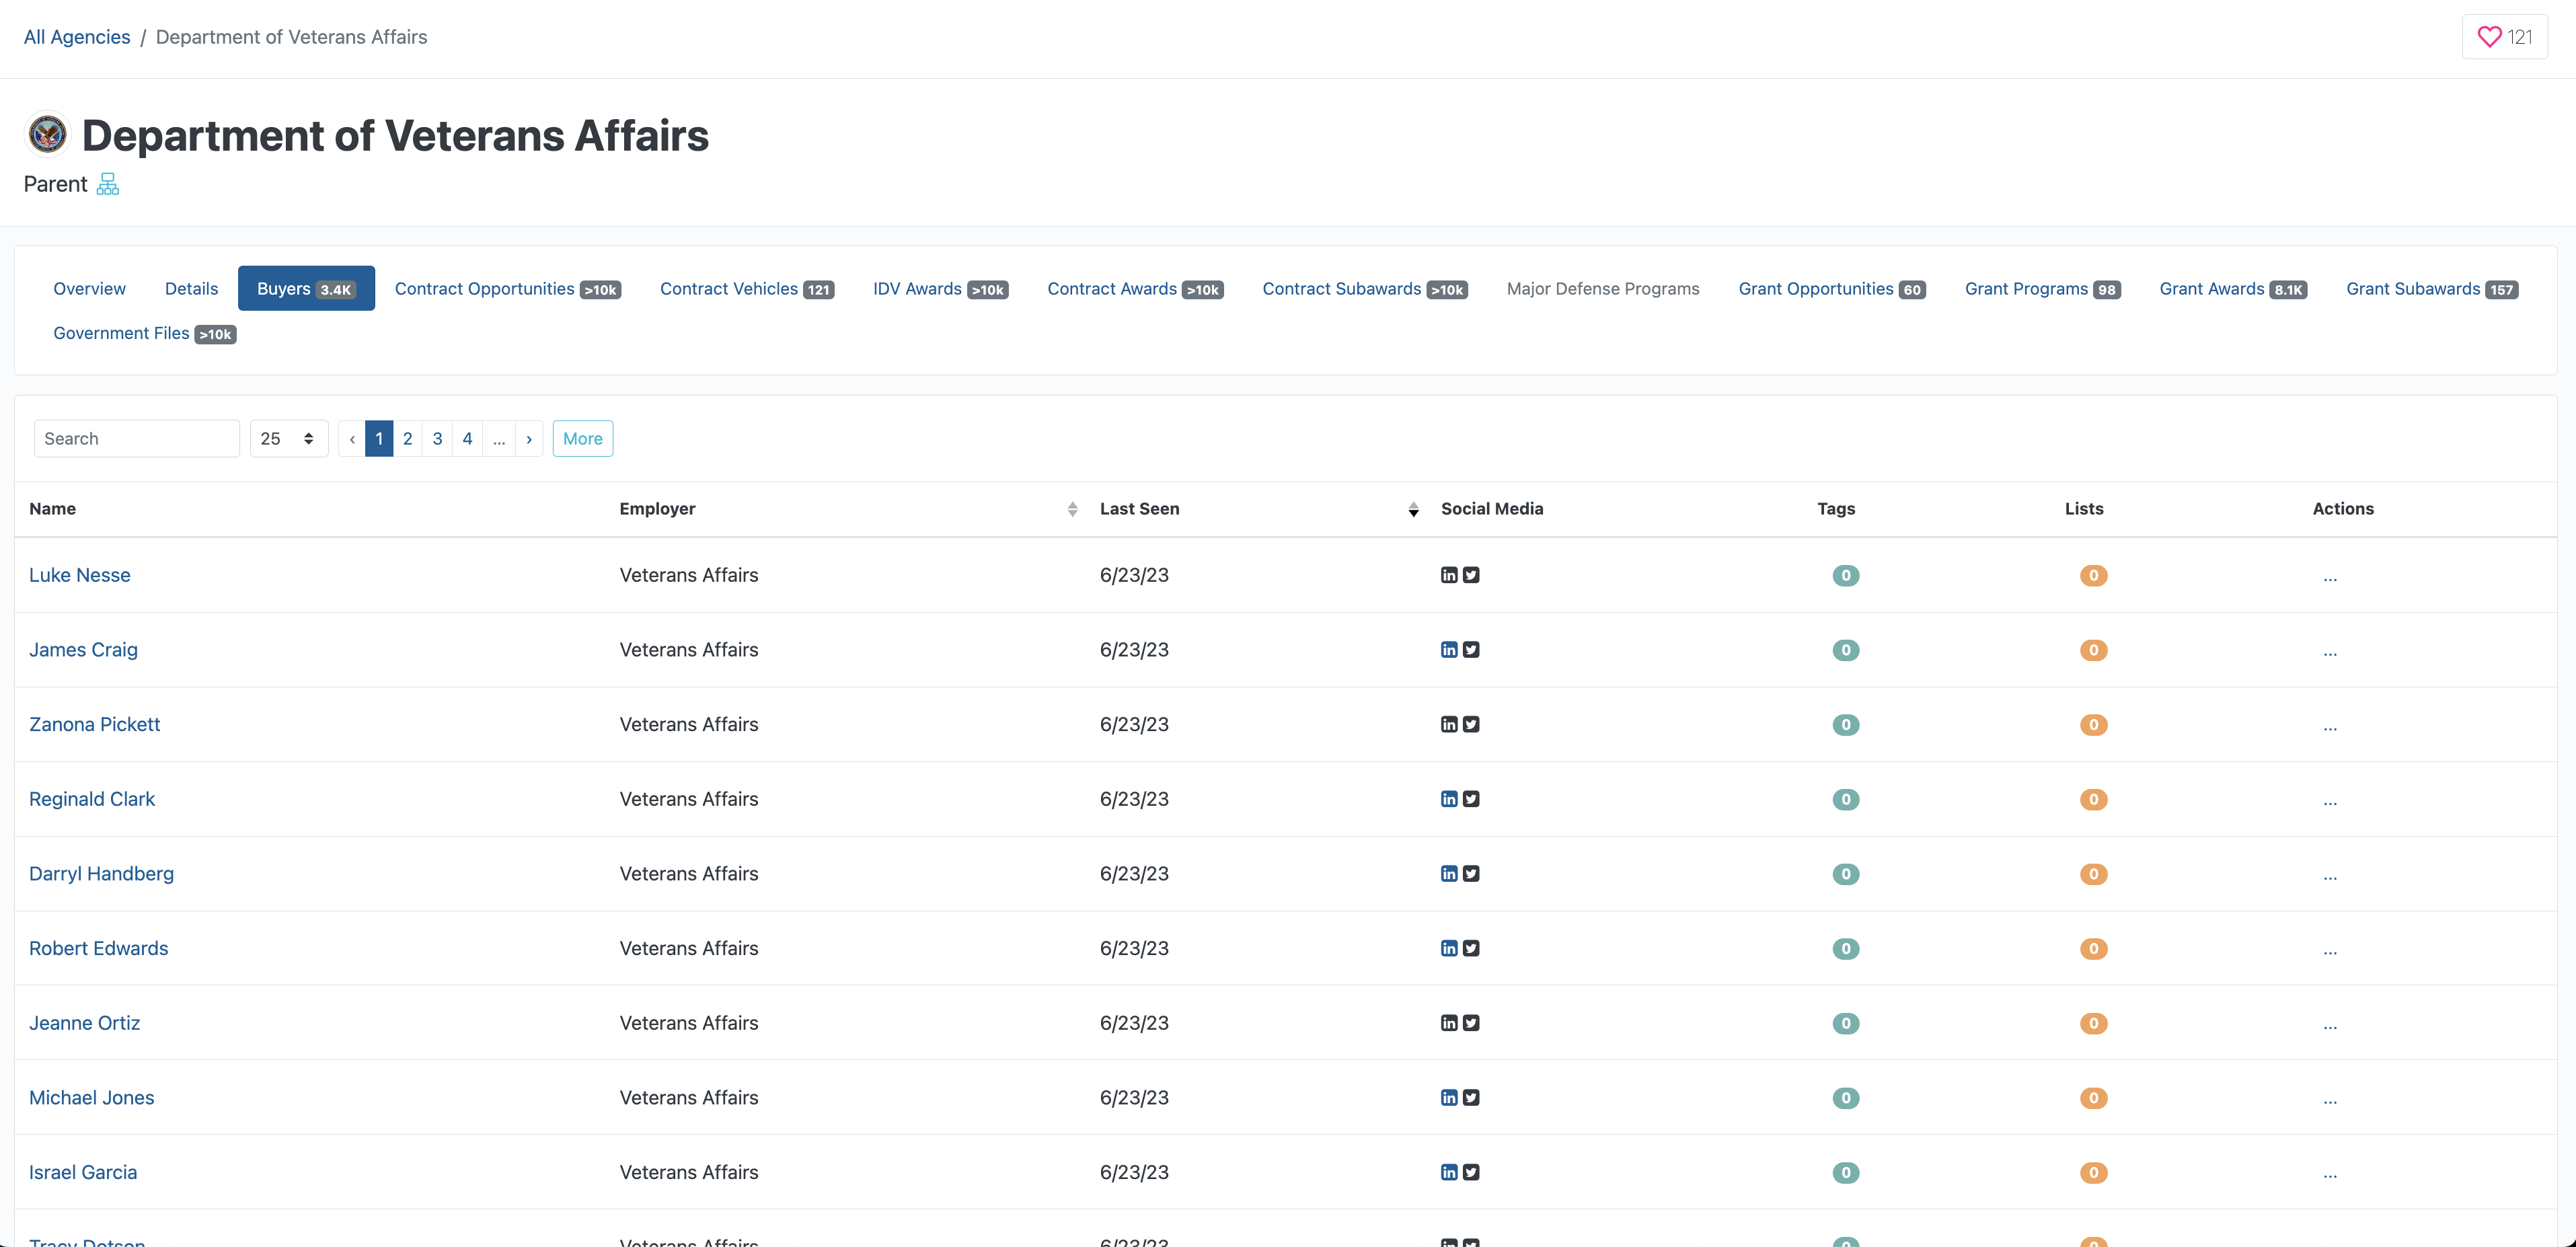Viewport: 2576px width, 1247px height.
Task: Go to page 3 of buyers
Action: (437, 439)
